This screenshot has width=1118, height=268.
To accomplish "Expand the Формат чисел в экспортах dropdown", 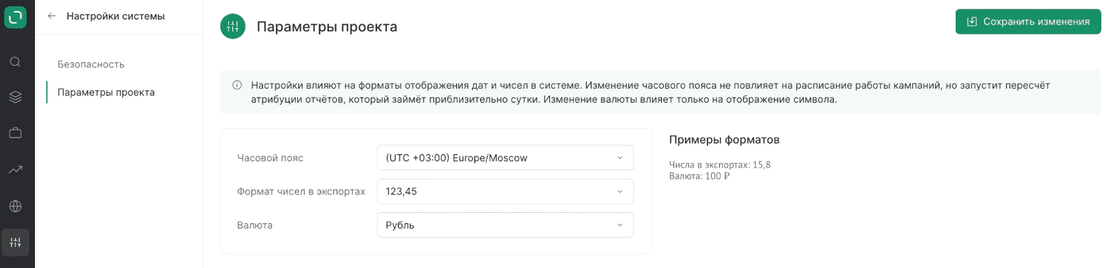I will point(505,191).
